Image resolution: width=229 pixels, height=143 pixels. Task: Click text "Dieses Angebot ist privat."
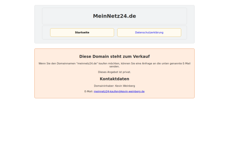(114, 72)
